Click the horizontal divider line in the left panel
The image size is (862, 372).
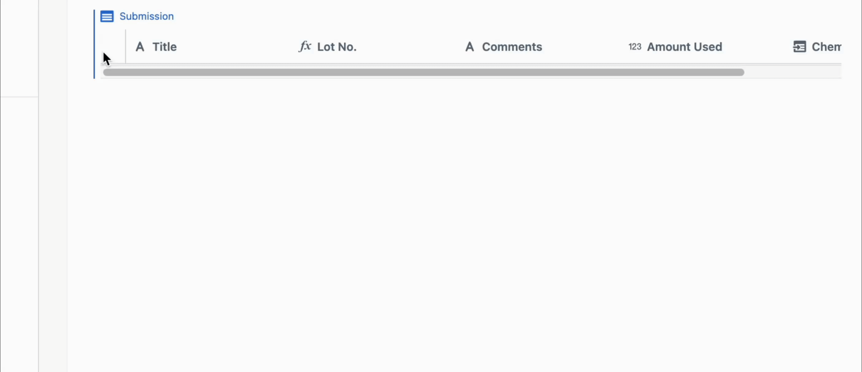[19, 97]
